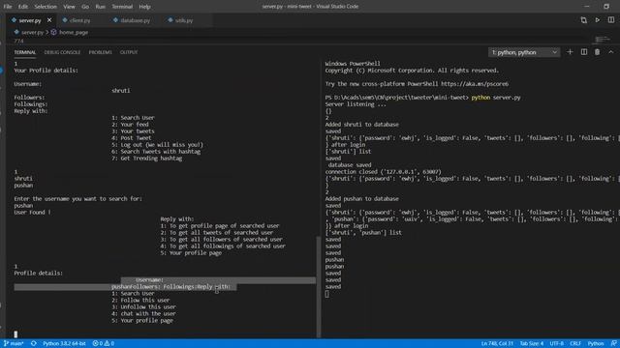Change Tab Size: 4 indentation setting
The width and height of the screenshot is (620, 348).
point(532,343)
